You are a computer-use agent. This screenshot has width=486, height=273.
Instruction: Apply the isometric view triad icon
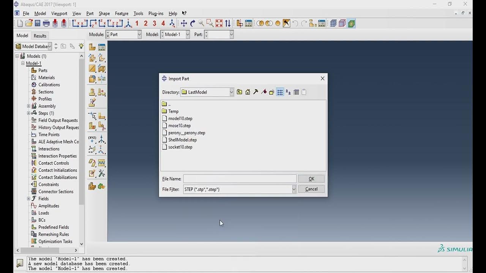tap(128, 24)
